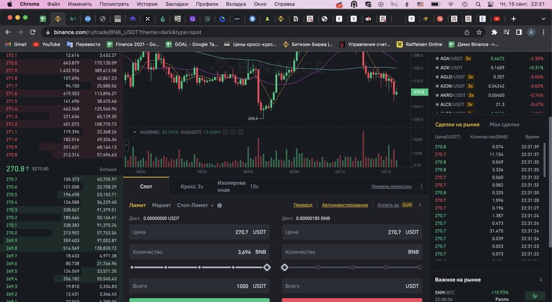Switch to Изолированная 10x tab
Image resolution: width=552 pixels, height=302 pixels.
point(238,186)
